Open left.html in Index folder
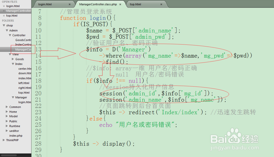This screenshot has height=157, width=274. click(x=24, y=83)
